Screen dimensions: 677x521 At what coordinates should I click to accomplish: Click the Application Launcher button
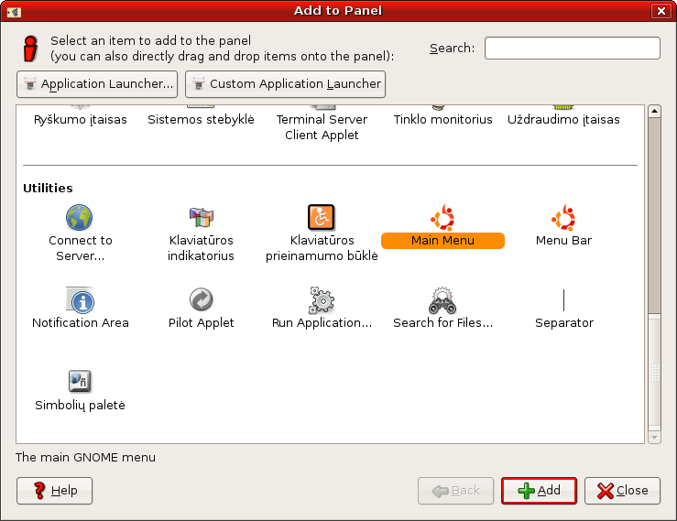[97, 84]
